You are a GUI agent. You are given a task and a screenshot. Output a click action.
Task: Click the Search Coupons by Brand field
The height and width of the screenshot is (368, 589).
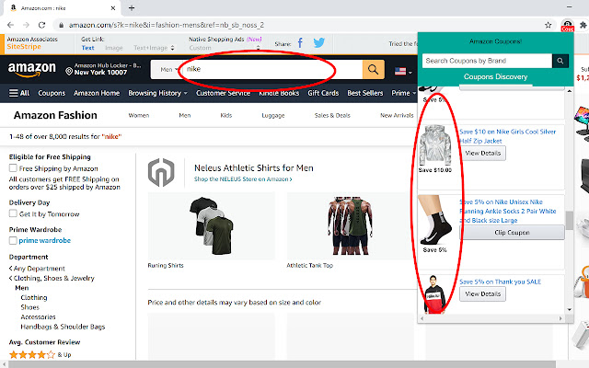[x=487, y=61]
